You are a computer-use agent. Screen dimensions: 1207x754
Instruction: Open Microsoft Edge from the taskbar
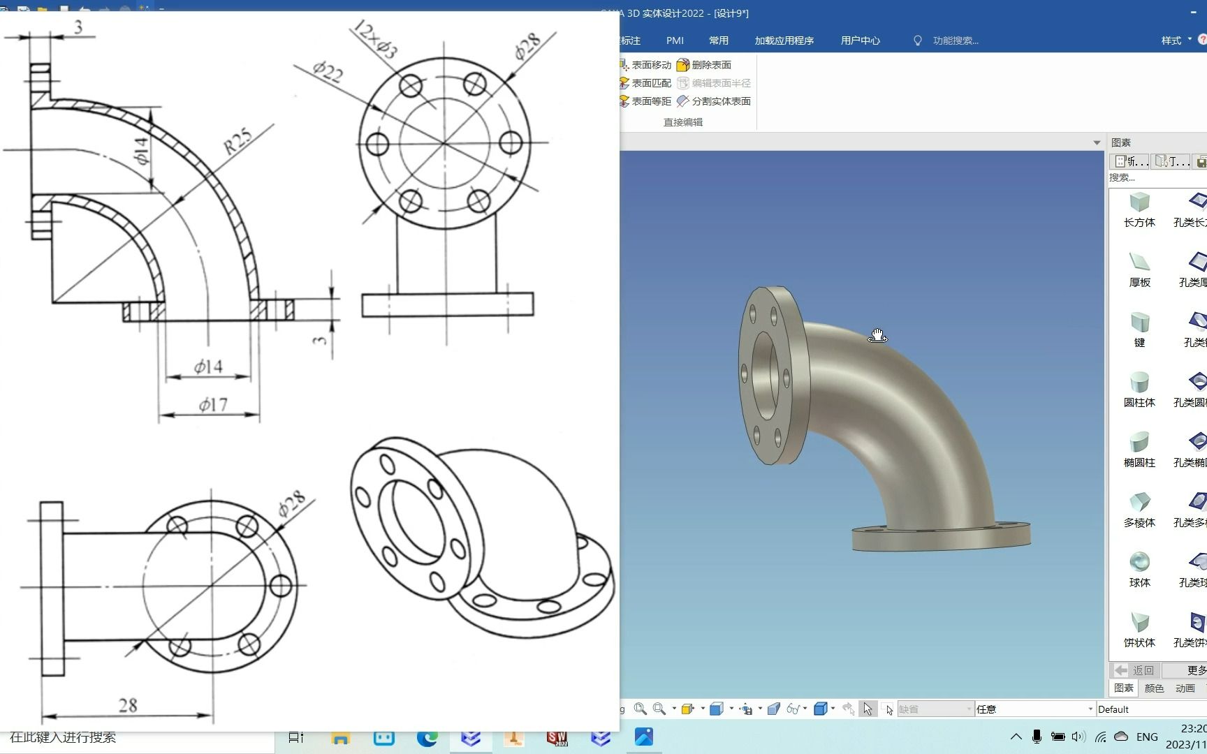click(427, 737)
